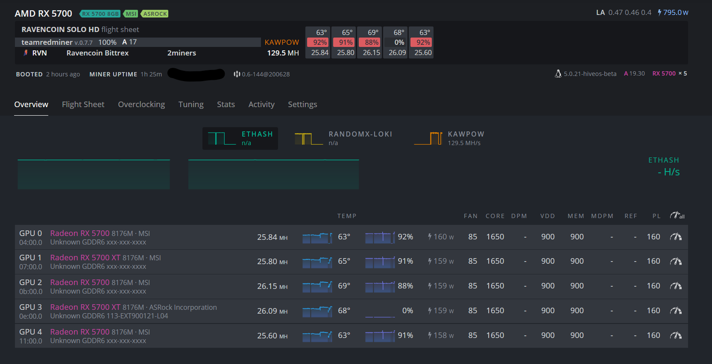Open the Settings tab
712x364 pixels.
tap(302, 105)
